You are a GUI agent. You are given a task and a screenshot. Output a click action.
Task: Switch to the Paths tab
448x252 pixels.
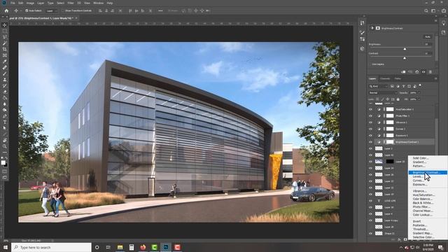coord(398,78)
